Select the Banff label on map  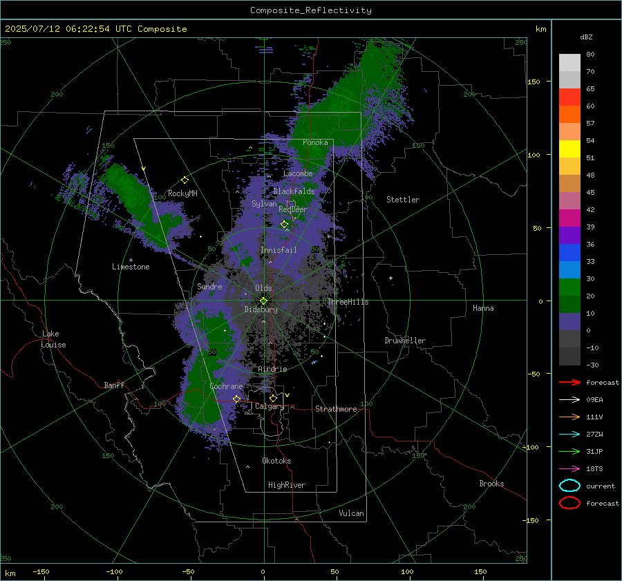point(114,385)
